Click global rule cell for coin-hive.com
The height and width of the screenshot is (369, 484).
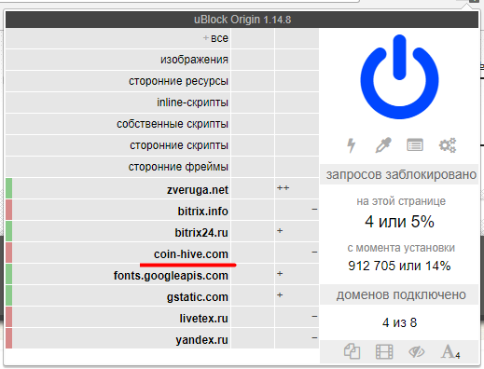point(253,253)
